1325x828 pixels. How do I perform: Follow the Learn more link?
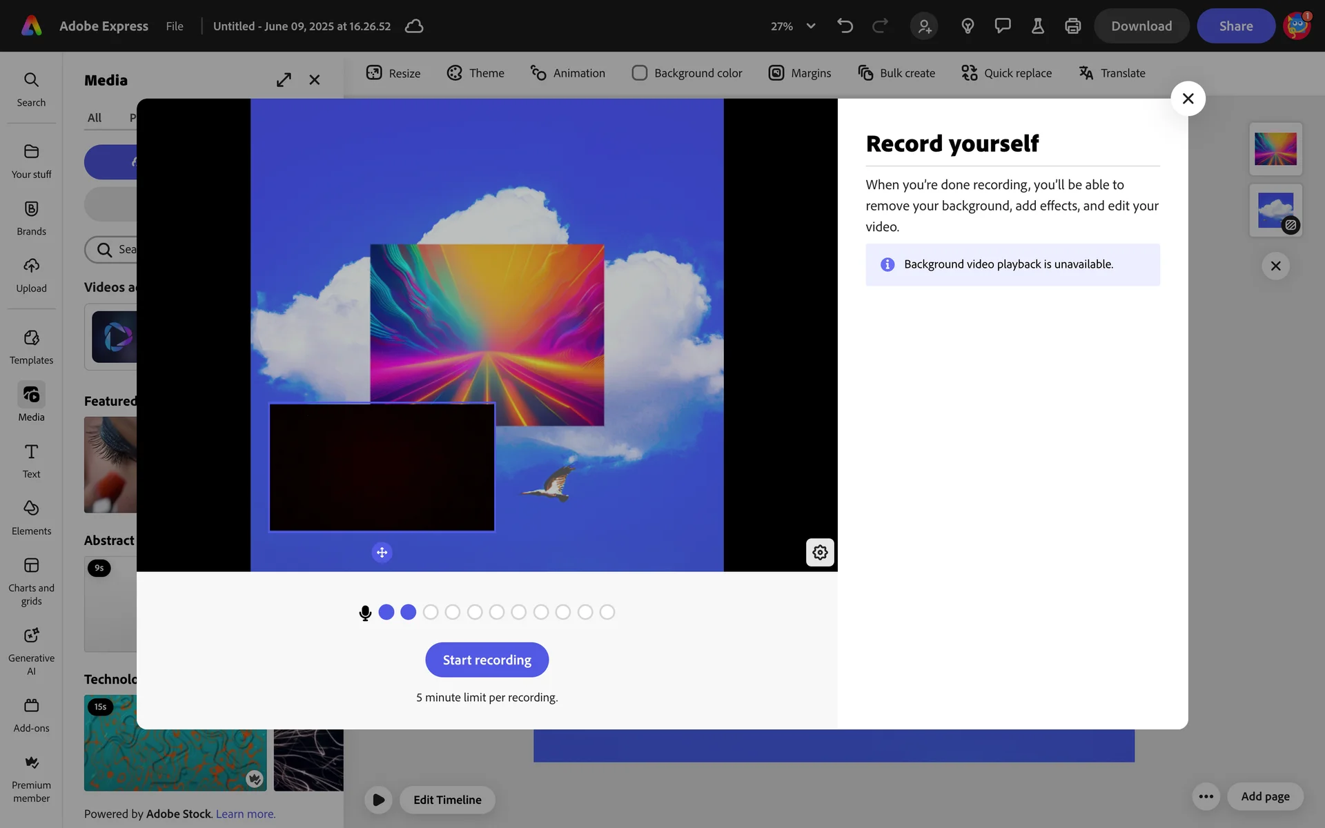click(246, 814)
